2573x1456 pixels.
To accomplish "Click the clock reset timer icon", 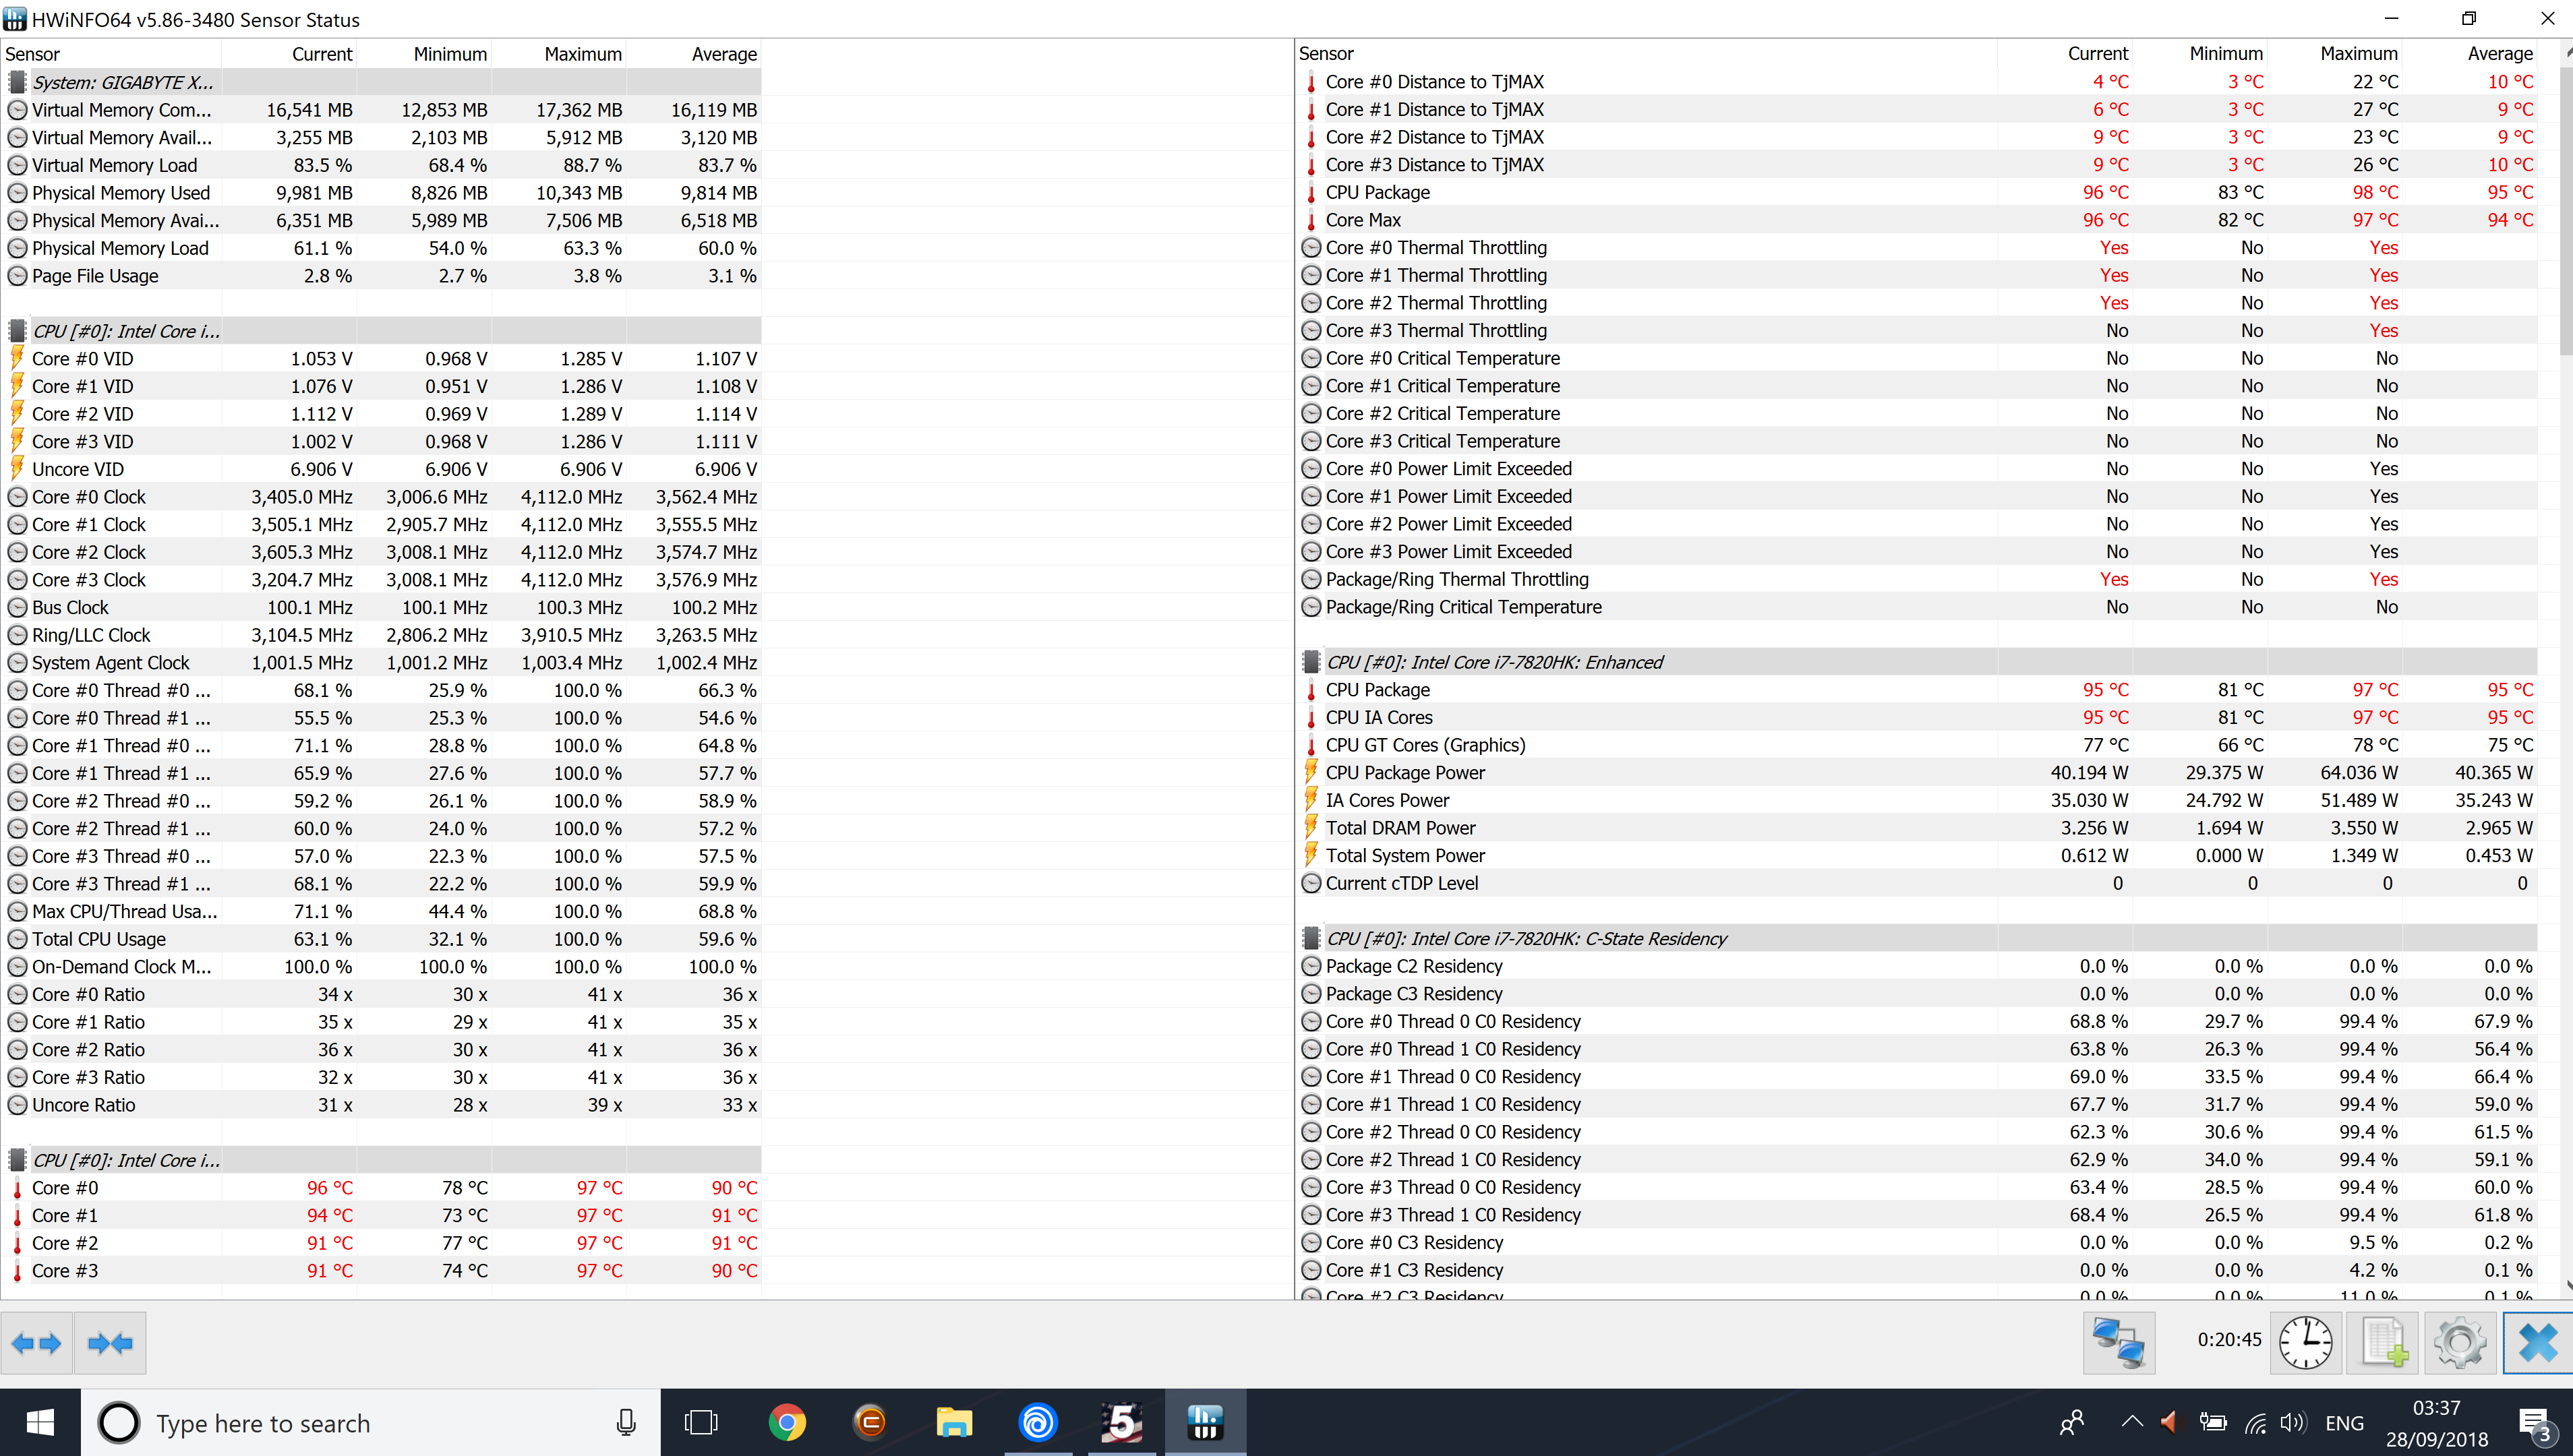I will [x=2305, y=1343].
